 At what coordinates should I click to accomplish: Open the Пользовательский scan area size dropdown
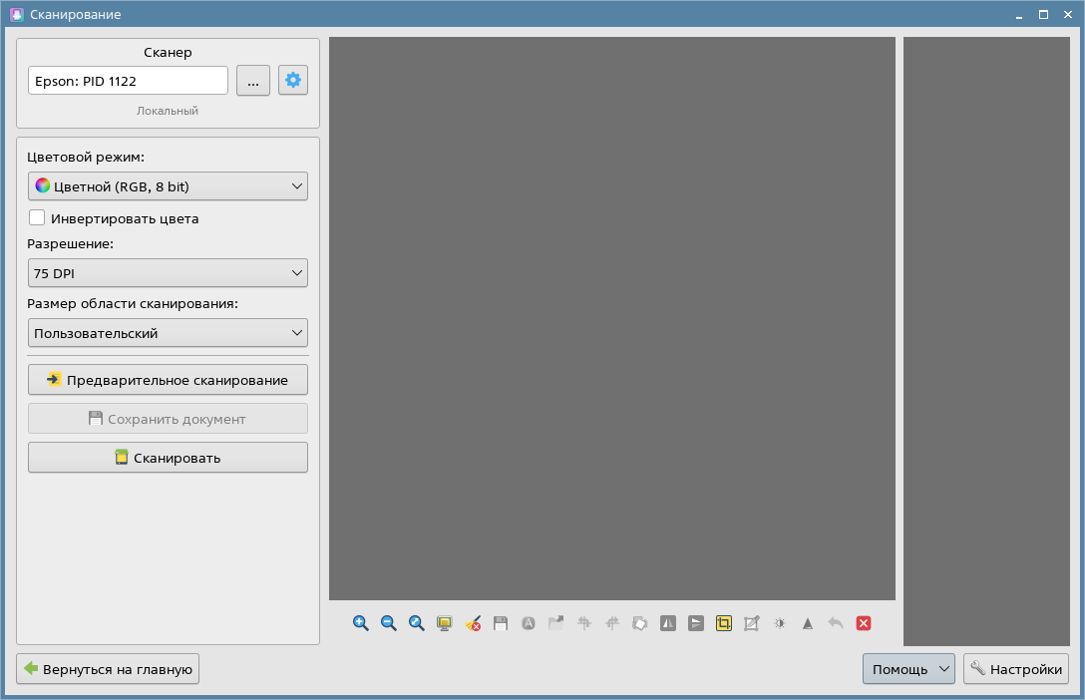(x=168, y=333)
